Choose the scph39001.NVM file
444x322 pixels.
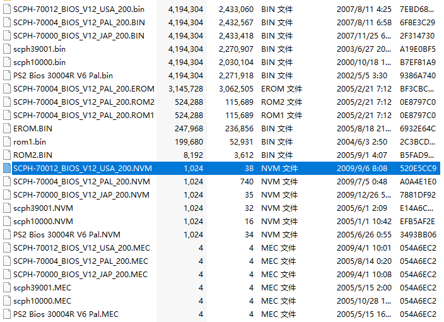click(43, 208)
